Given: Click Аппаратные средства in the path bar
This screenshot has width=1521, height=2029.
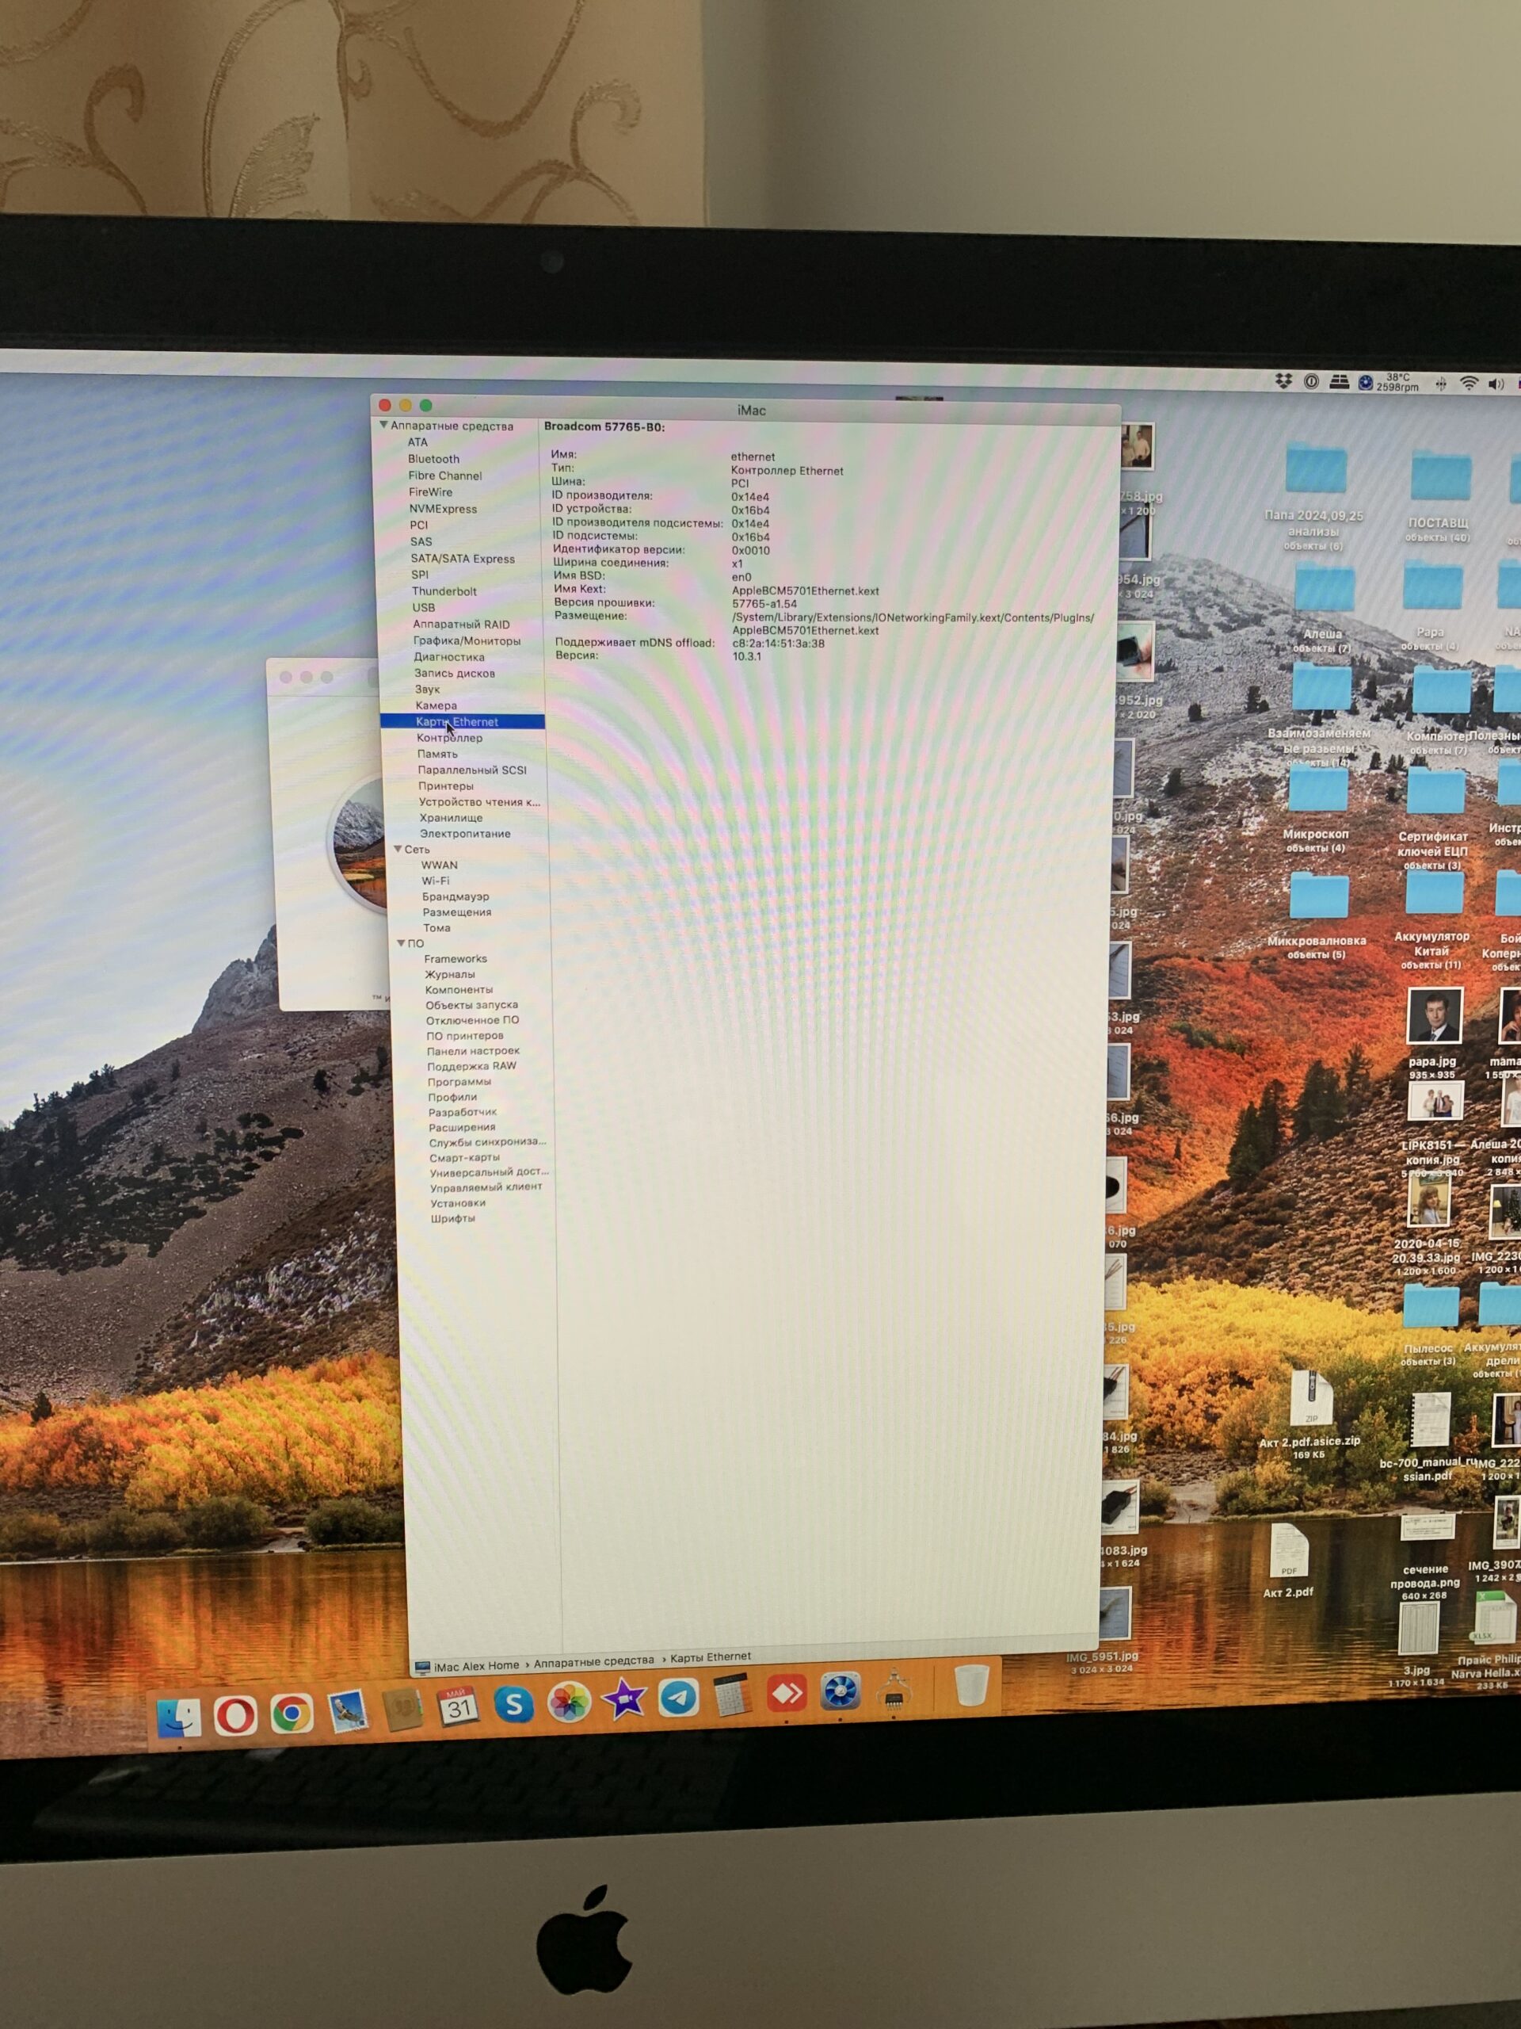Looking at the screenshot, I should (x=594, y=1661).
